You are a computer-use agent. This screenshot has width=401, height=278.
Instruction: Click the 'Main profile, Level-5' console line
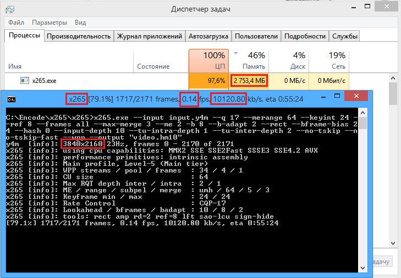(x=107, y=164)
